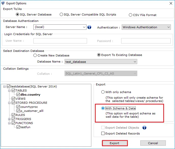This screenshot has height=149, width=175.
Task: Collapse the TABLES tree node
Action: click(x=9, y=91)
